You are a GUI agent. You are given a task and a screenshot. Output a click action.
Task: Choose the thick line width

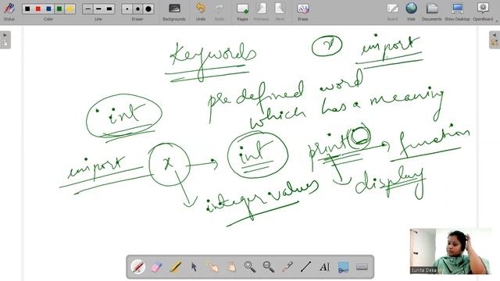click(x=109, y=9)
